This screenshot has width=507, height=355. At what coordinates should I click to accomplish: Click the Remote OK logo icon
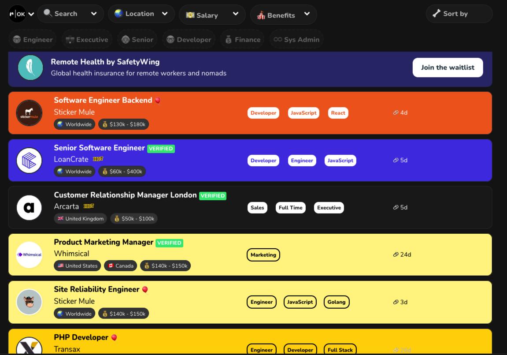click(x=17, y=14)
